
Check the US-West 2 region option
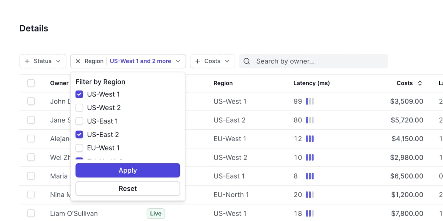80,108
